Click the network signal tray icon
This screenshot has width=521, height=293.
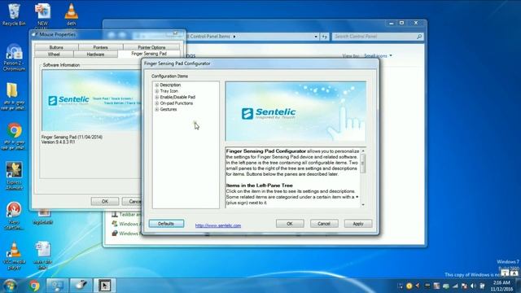tap(455, 286)
